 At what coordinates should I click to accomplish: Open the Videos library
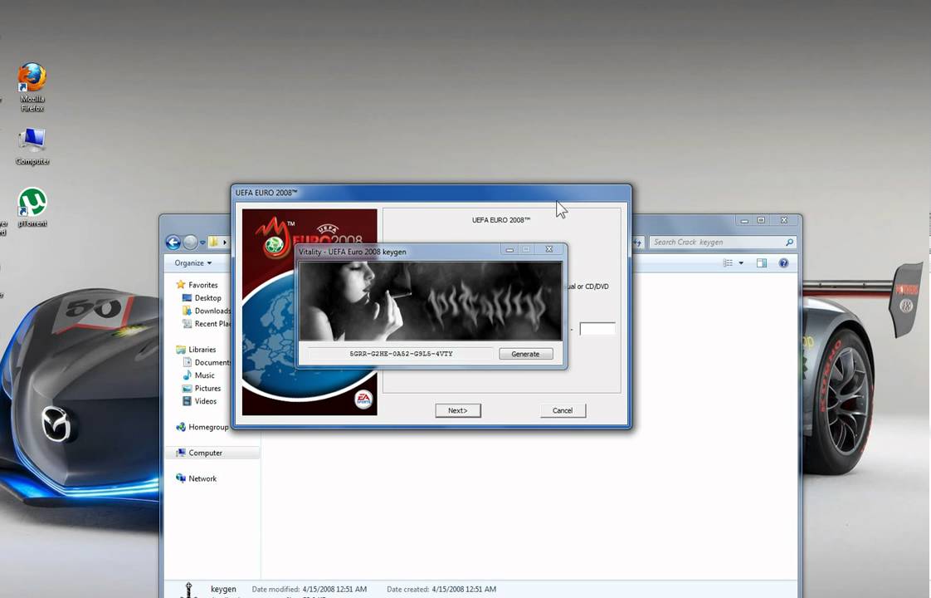click(x=199, y=401)
